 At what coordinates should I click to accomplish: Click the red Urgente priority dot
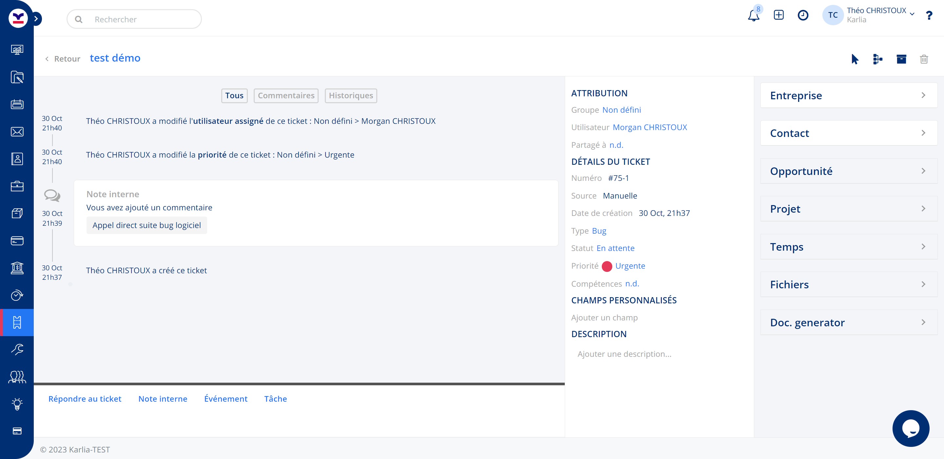pyautogui.click(x=606, y=266)
